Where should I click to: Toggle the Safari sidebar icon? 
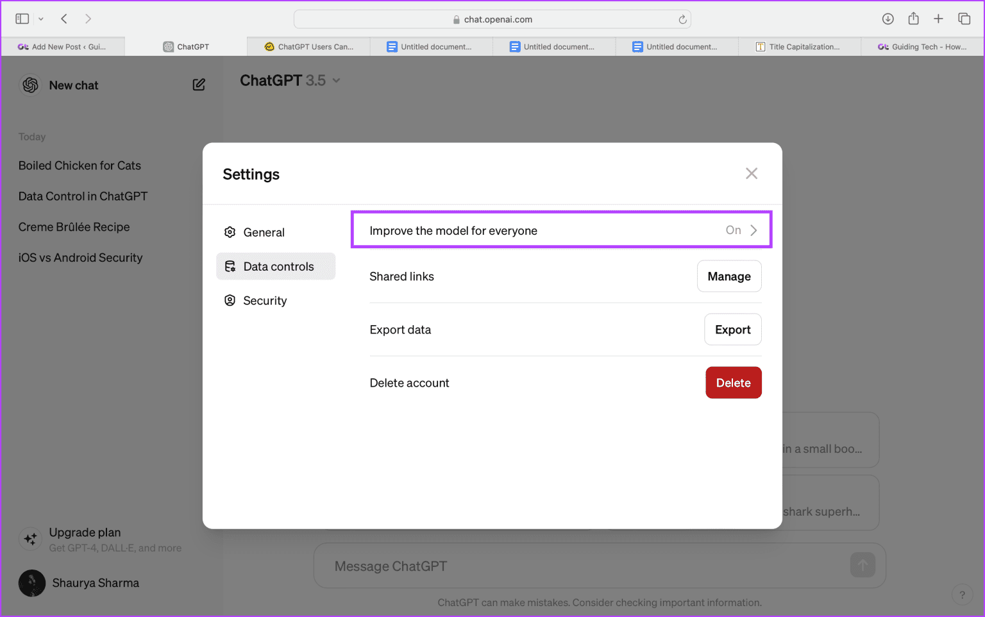21,19
